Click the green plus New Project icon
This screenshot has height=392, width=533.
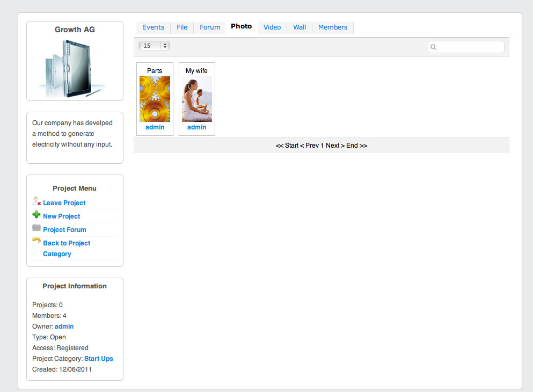click(x=36, y=215)
